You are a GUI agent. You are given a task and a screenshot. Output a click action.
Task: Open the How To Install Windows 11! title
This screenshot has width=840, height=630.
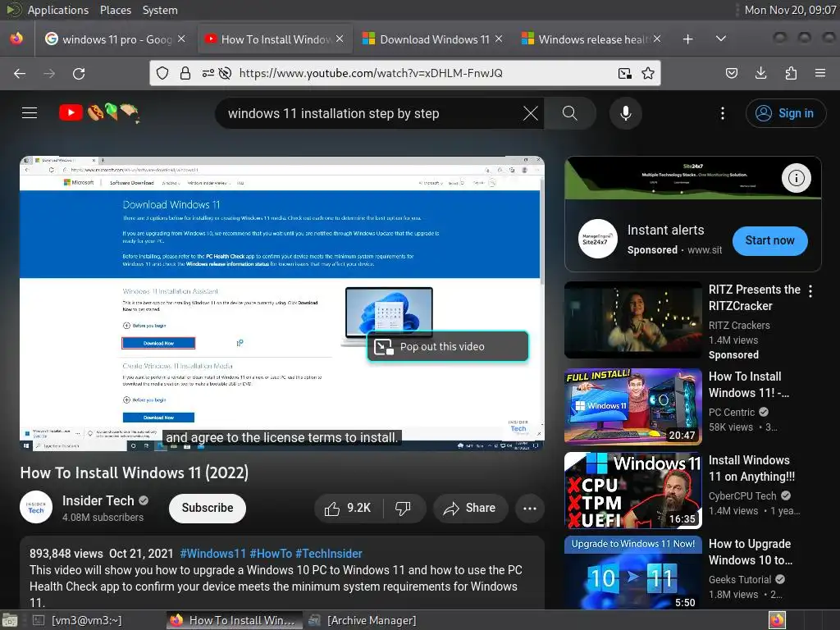click(748, 385)
